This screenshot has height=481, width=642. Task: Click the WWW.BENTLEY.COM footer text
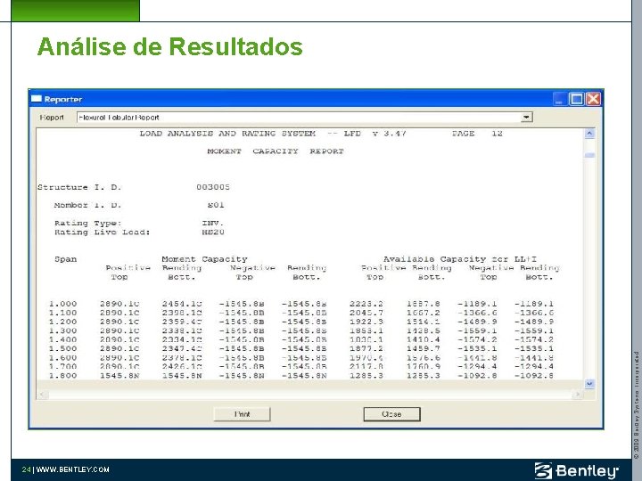click(x=73, y=469)
